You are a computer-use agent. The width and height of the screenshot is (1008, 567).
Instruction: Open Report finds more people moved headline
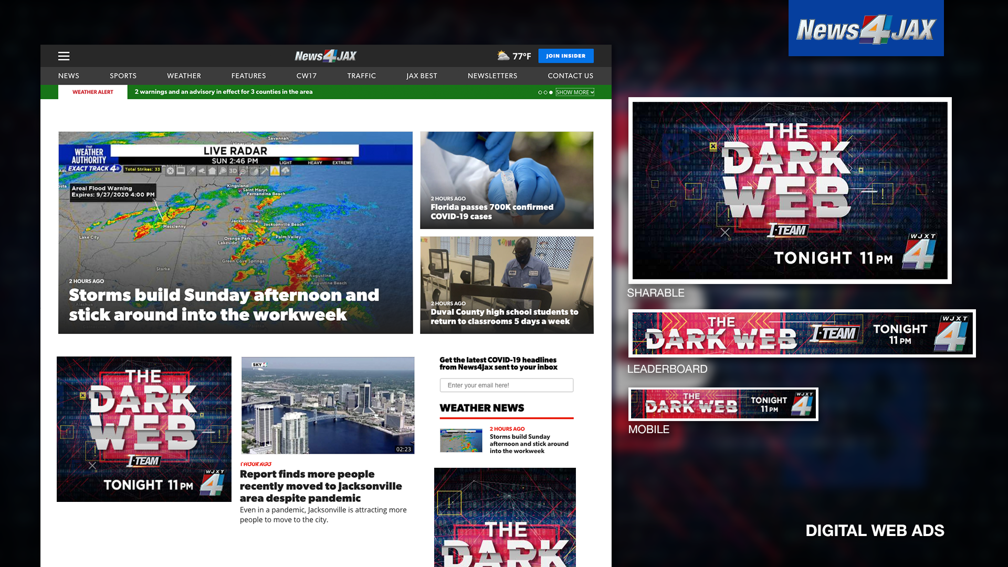click(x=321, y=486)
